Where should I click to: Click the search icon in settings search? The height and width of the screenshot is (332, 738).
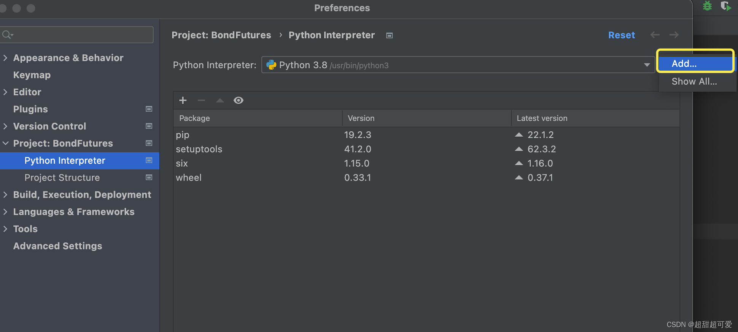coord(8,35)
